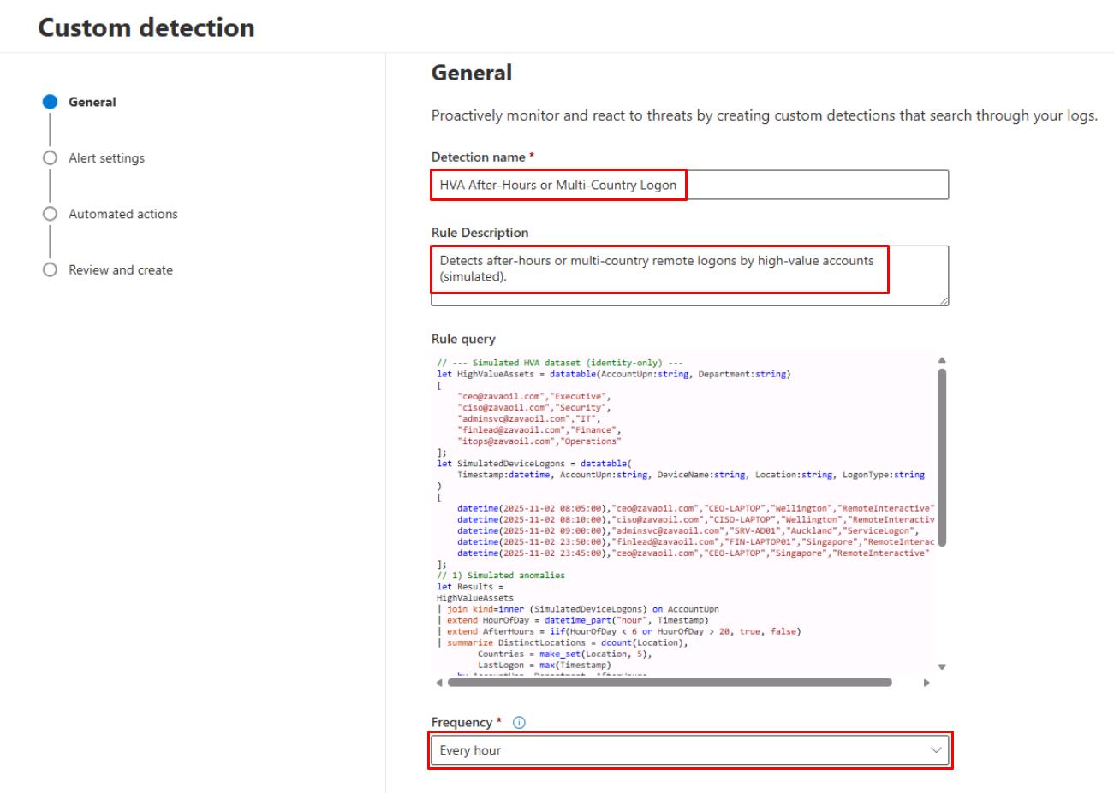Screen dimensions: 1114x793
Task: Click the Review and create step circle
Action: pos(51,270)
